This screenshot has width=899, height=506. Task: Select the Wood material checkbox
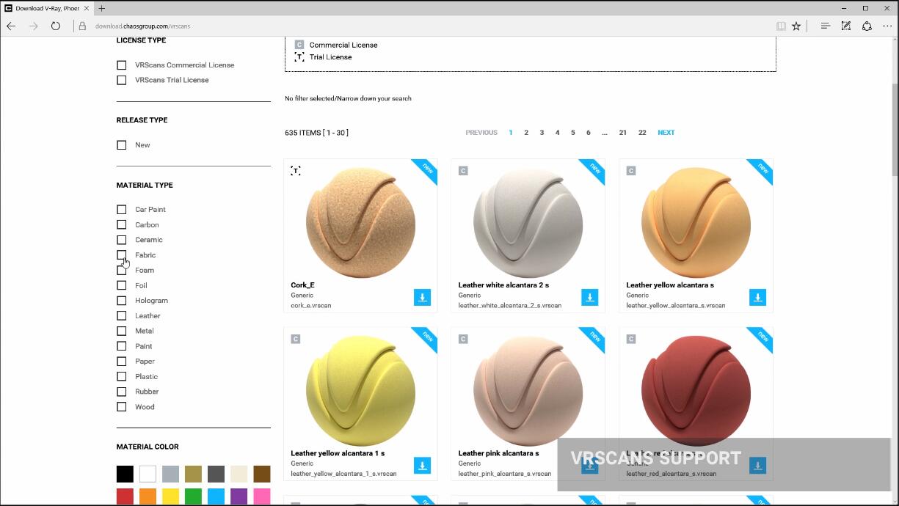[122, 407]
